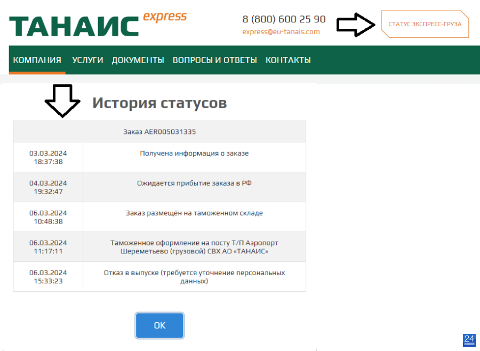480x351 pixels.
Task: Click the date 04.03.2024 19:32:47
Action: pyautogui.click(x=48, y=187)
